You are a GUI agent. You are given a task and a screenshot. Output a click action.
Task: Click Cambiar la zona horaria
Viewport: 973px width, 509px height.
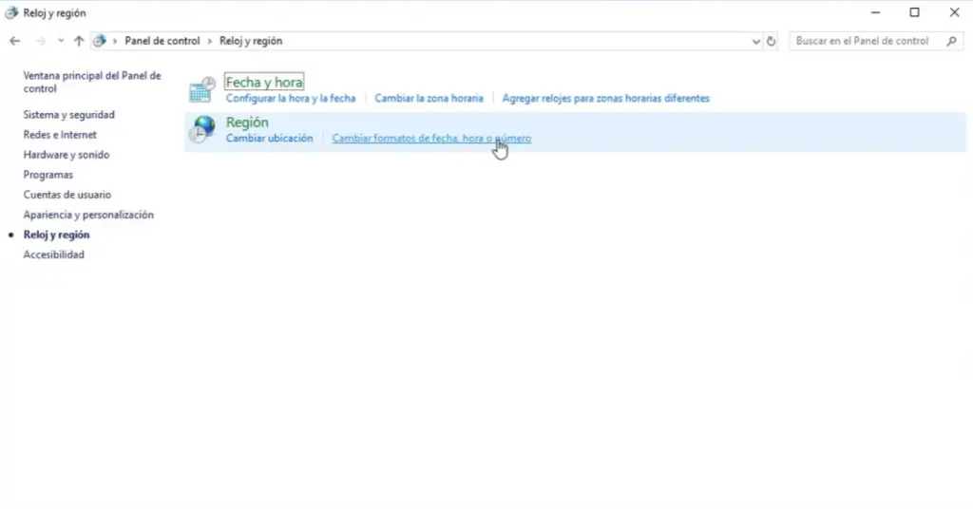click(429, 98)
